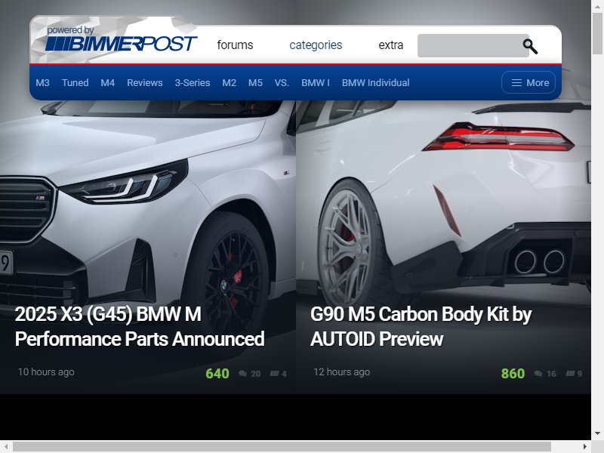Click the scroll up arrow

tap(597, 6)
